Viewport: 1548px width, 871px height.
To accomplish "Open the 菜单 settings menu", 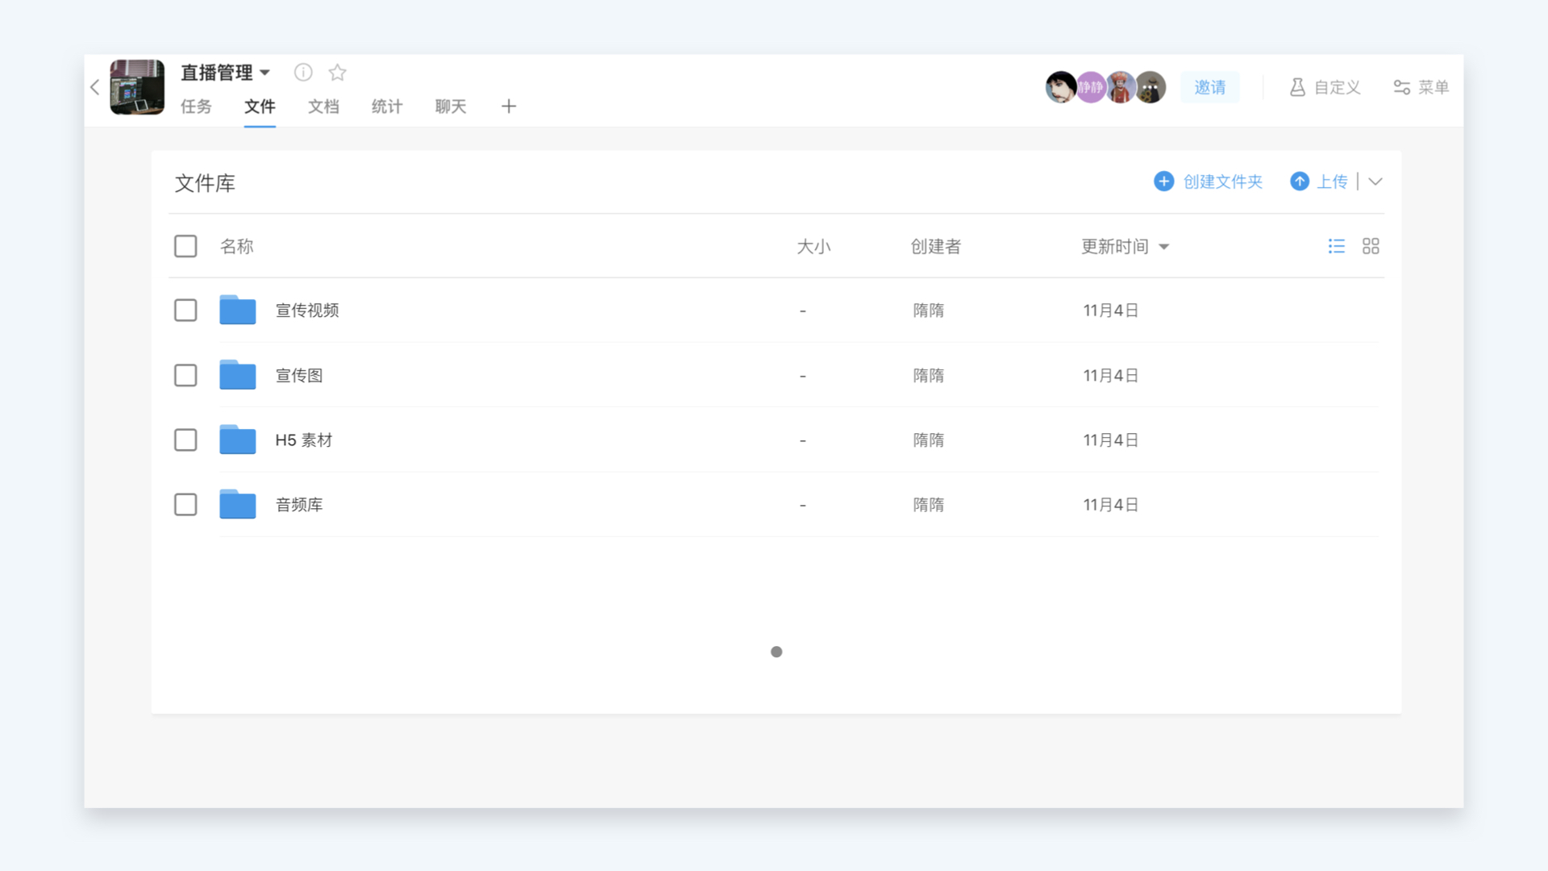I will click(1421, 87).
